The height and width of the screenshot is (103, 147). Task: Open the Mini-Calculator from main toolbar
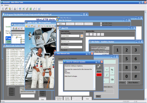tap(3, 9)
